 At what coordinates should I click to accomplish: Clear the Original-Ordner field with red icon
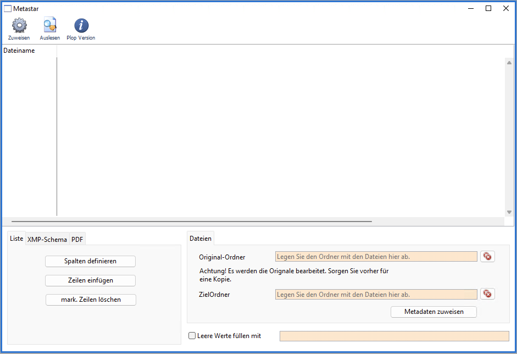pos(487,256)
